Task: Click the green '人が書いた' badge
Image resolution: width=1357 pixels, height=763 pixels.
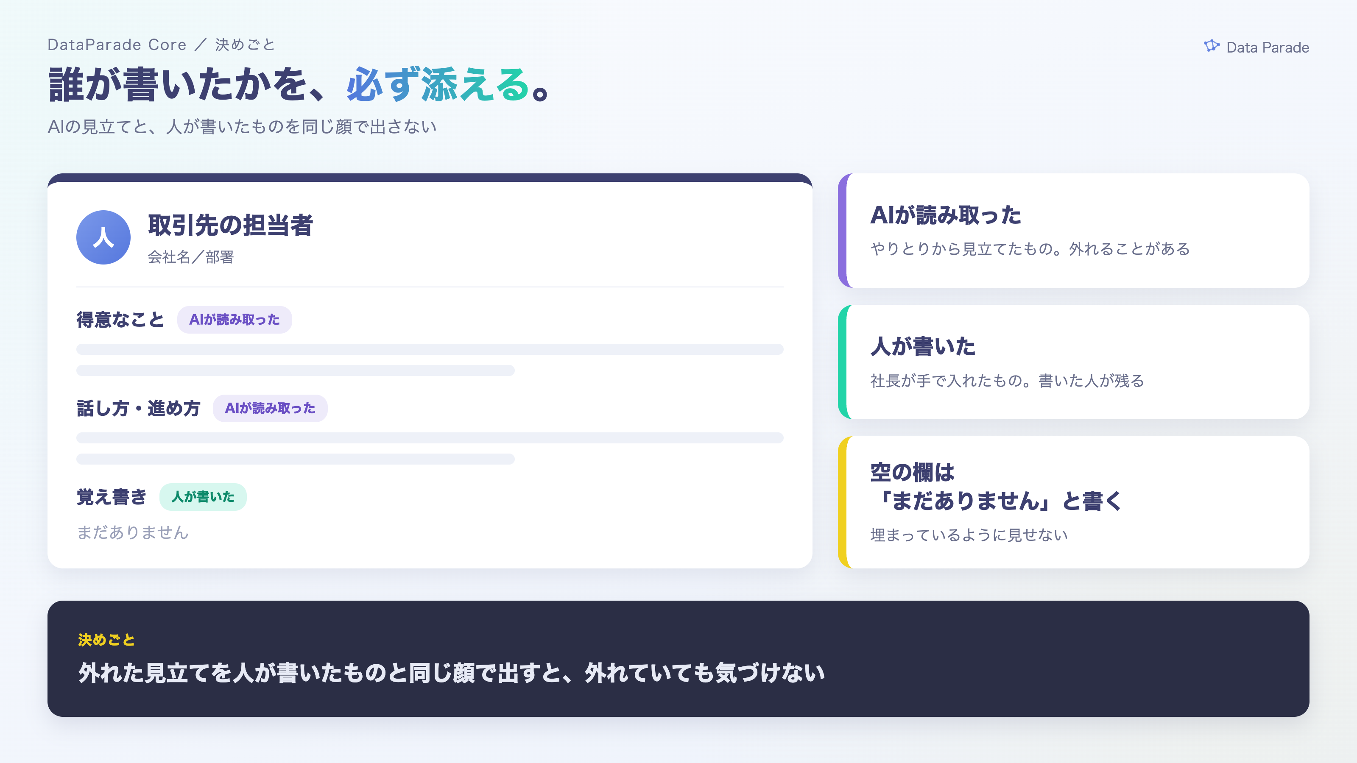Action: (x=203, y=497)
